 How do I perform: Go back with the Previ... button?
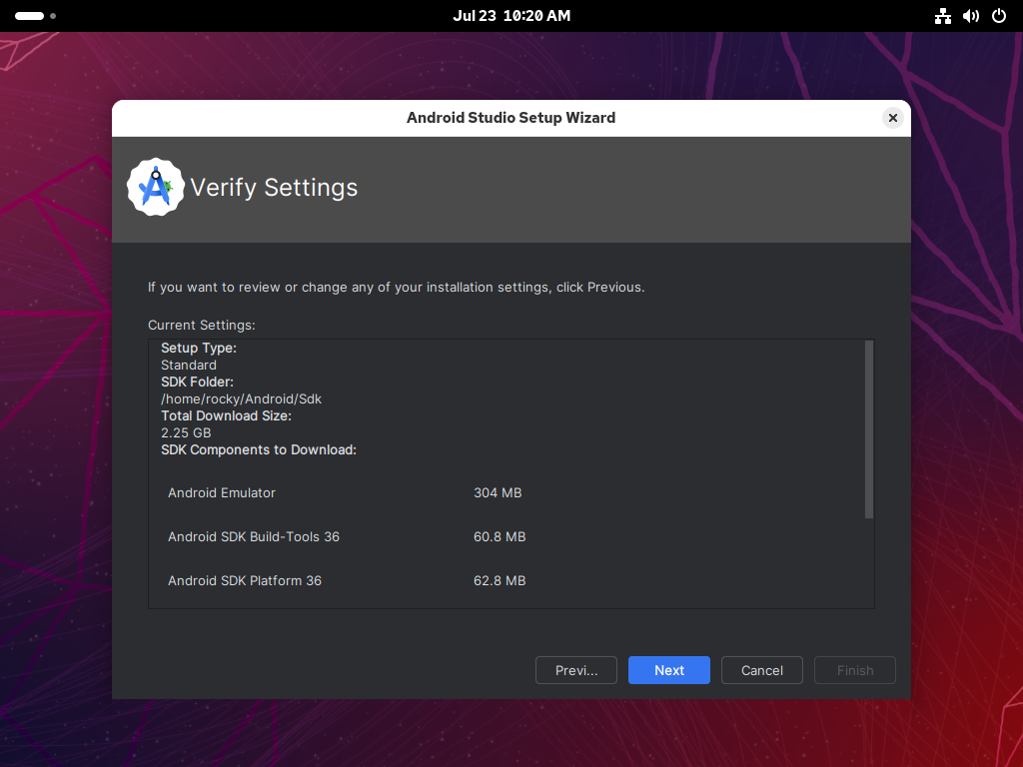click(576, 670)
